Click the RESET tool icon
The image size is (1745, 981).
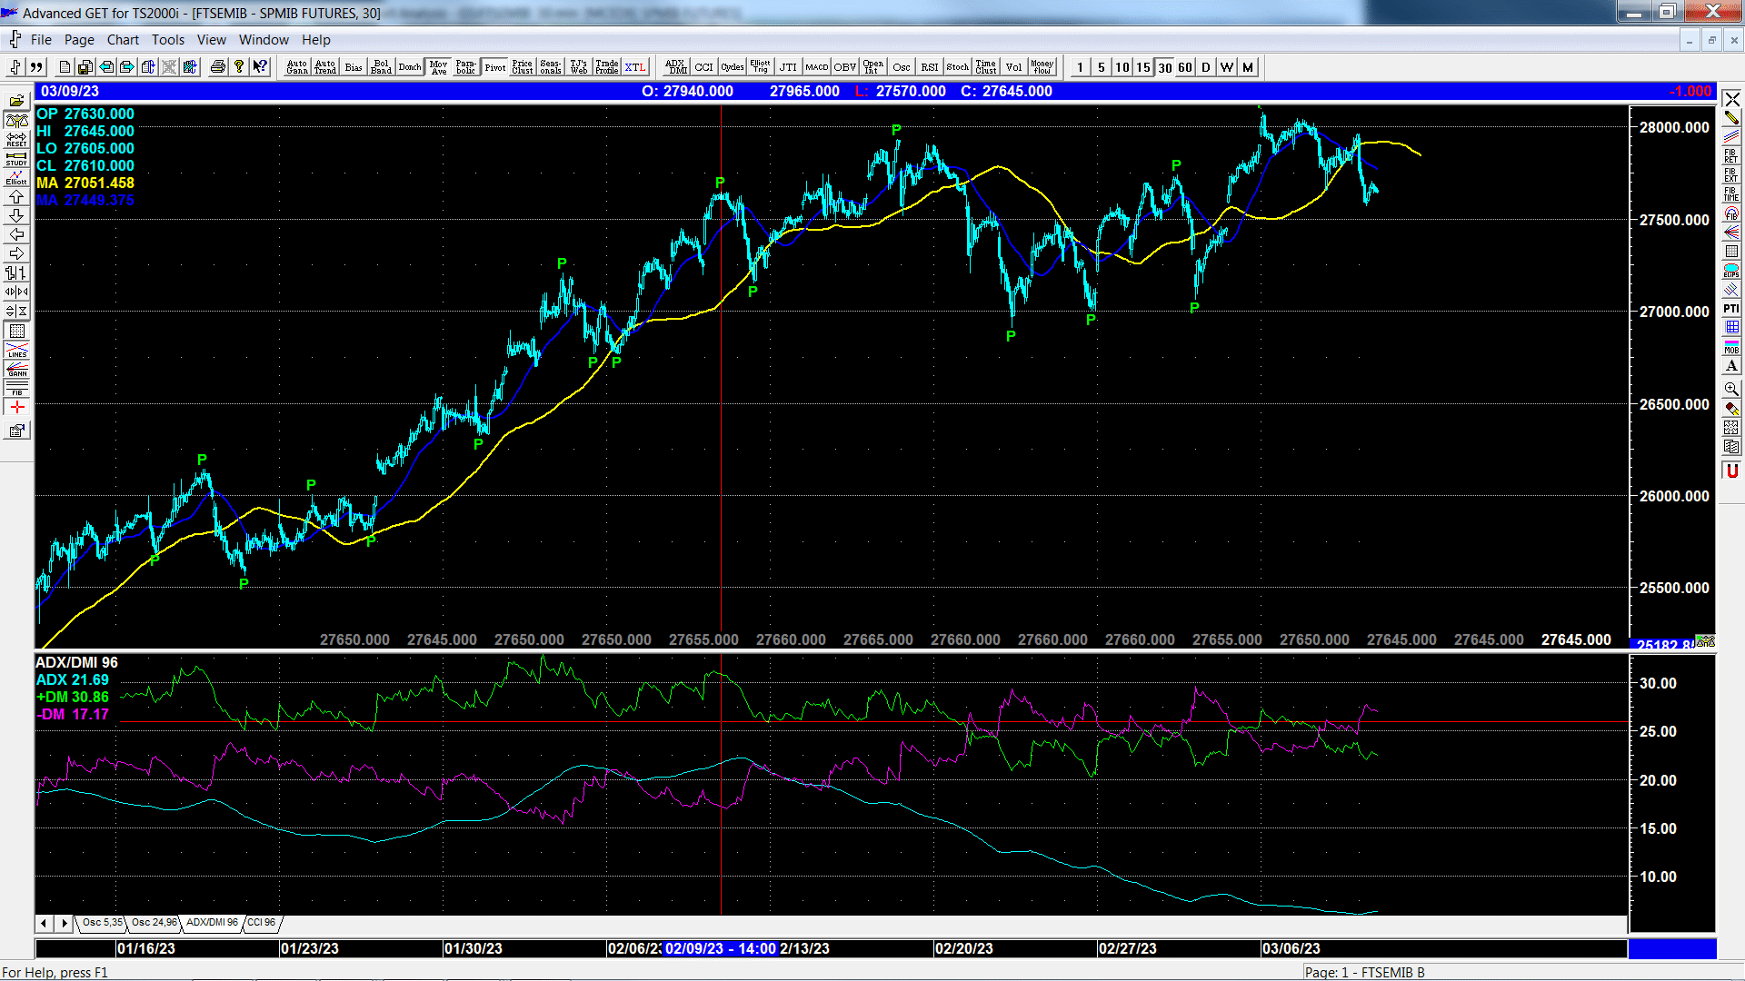pos(16,139)
